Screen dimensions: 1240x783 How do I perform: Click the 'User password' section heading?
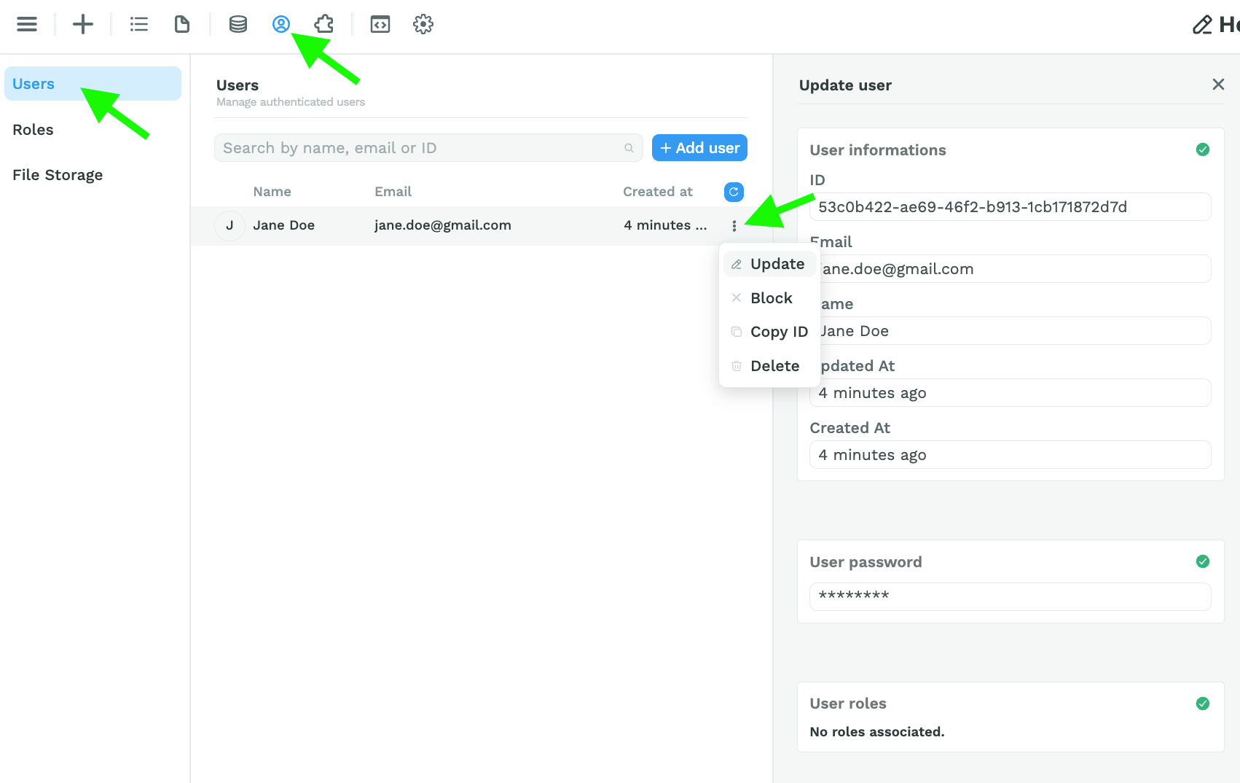[x=866, y=562]
